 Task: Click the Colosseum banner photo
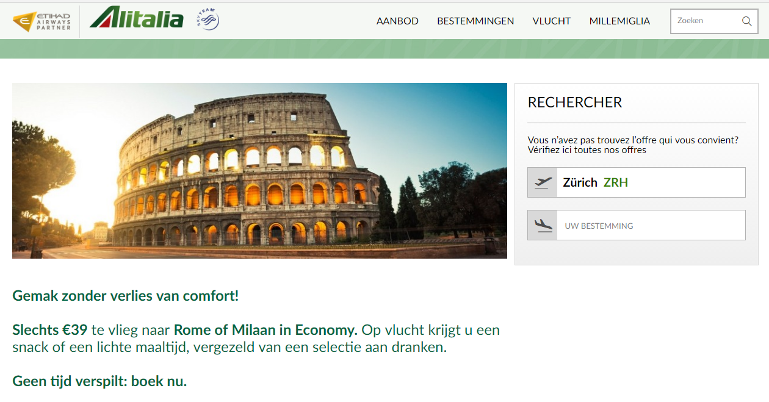pyautogui.click(x=259, y=171)
